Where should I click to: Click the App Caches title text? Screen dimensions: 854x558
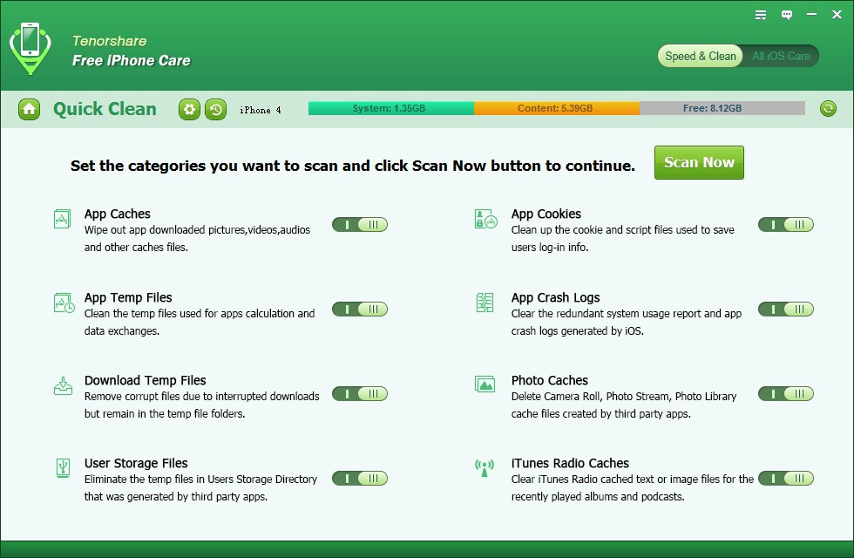coord(117,214)
